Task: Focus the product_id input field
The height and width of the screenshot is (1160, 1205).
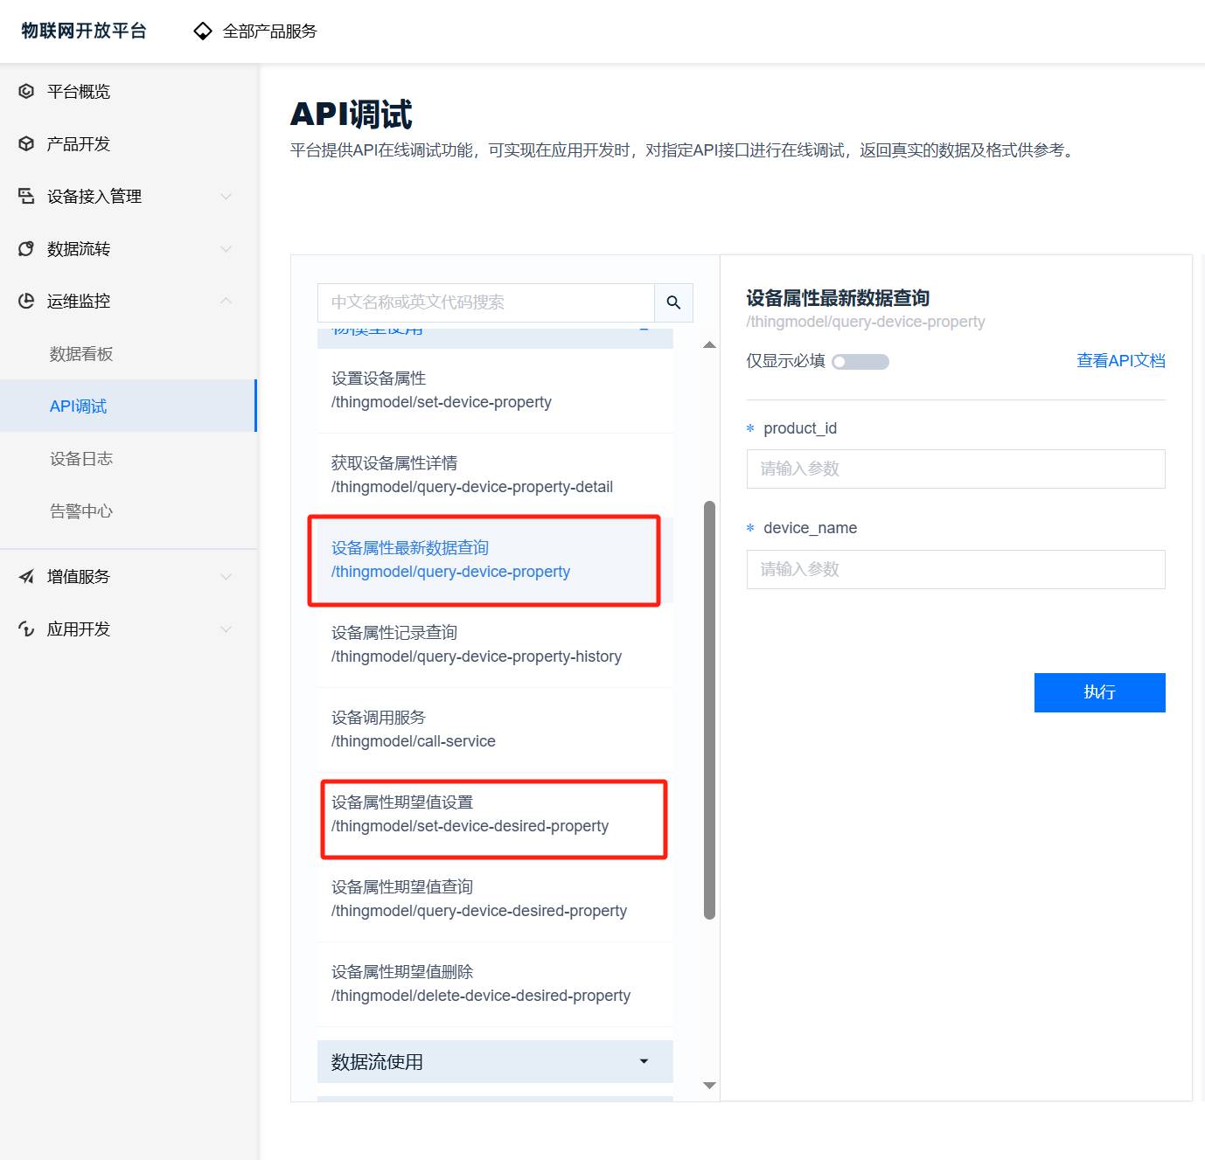Action: pyautogui.click(x=956, y=469)
